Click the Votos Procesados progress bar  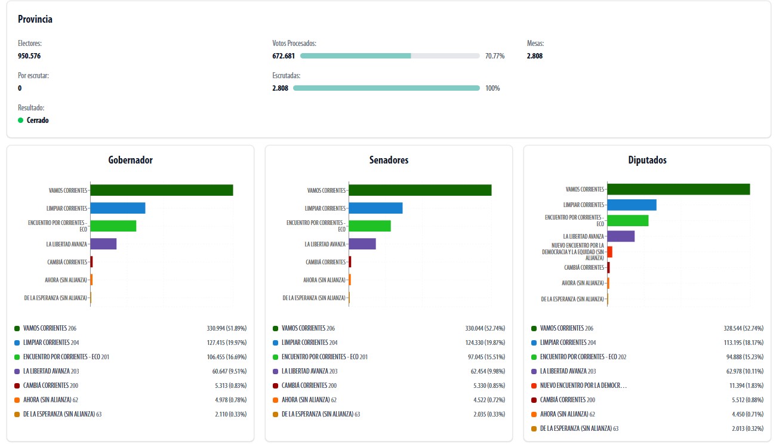pyautogui.click(x=390, y=56)
